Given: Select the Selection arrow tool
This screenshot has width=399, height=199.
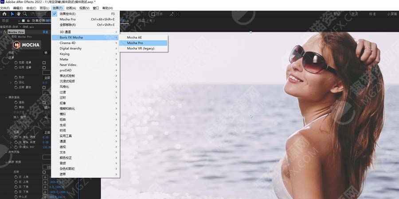Looking at the screenshot, I should tap(12, 14).
